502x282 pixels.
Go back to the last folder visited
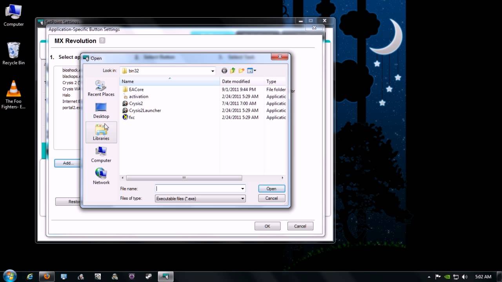(224, 71)
